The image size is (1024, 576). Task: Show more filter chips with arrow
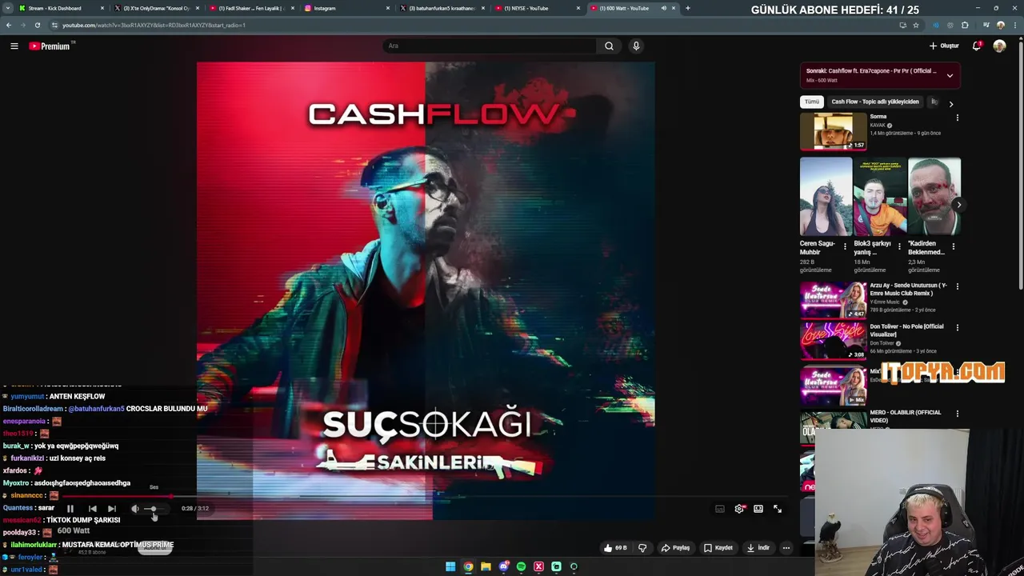950,104
